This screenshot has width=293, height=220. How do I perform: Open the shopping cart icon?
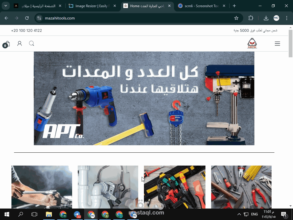(6, 44)
